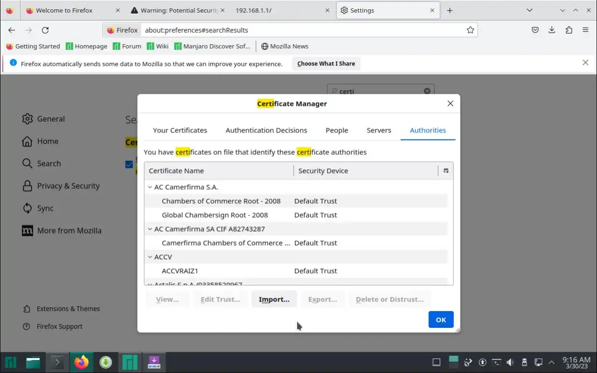Switch to the Warning: Potential Security tab
The width and height of the screenshot is (597, 373).
(178, 10)
